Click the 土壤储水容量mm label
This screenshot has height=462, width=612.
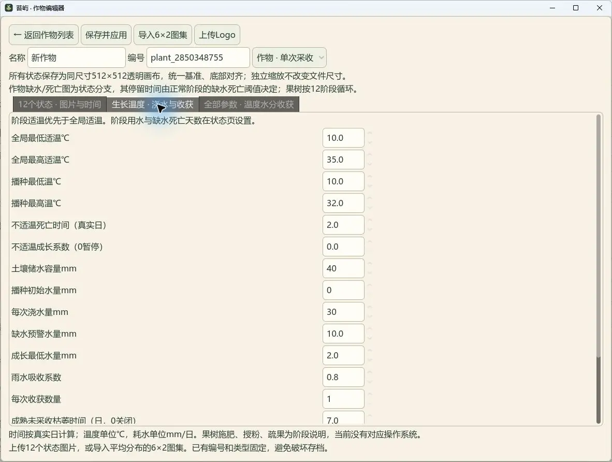click(43, 268)
